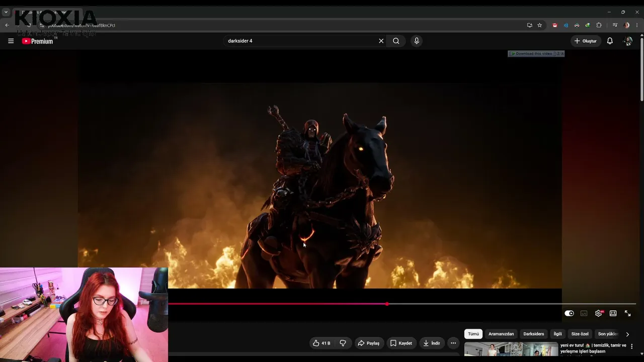Click the browser address bar URL
The image size is (644, 362).
click(x=82, y=25)
